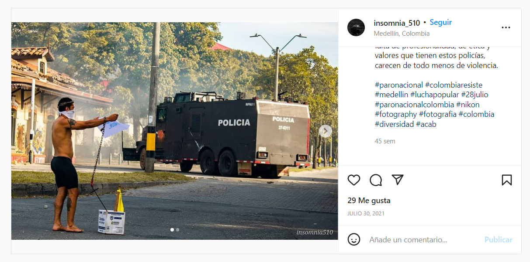530x262 pixels.
Task: Go to next photo arrow
Action: tap(325, 131)
